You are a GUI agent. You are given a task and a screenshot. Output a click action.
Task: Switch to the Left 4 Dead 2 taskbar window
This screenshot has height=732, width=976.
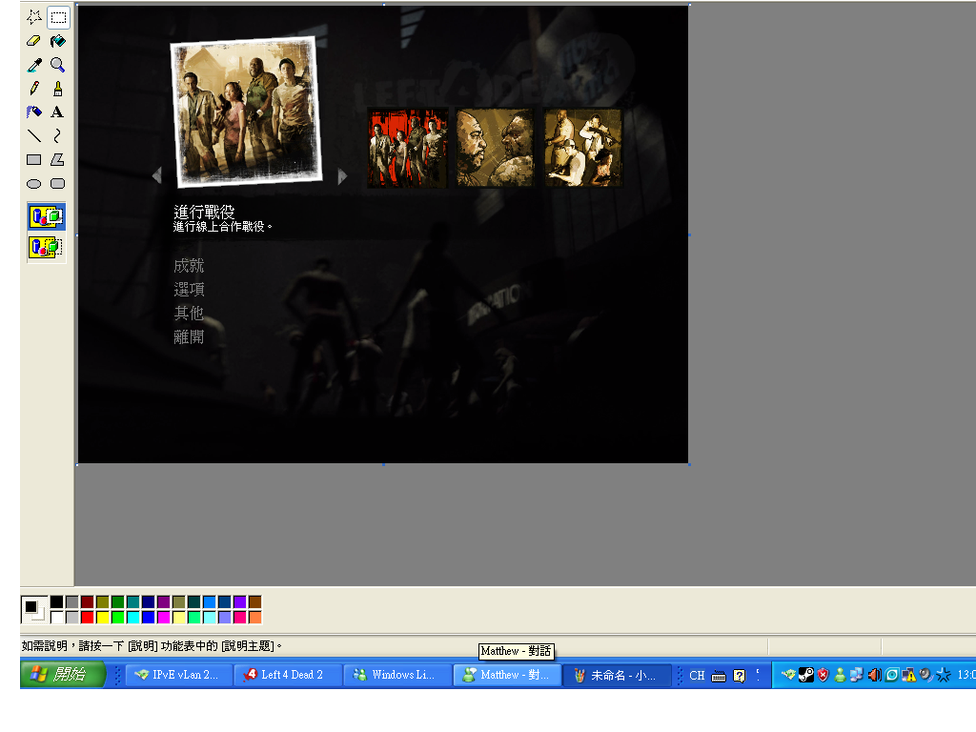[x=287, y=675]
